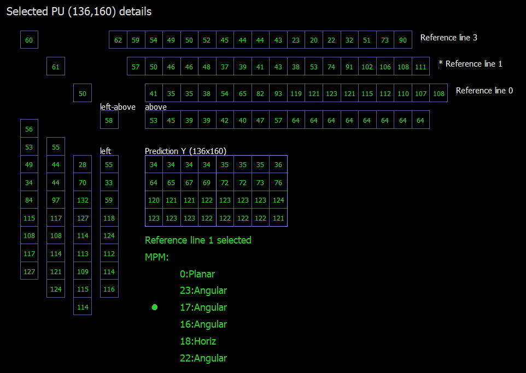Select the green dot beside 17:Angular
The width and height of the screenshot is (526, 373).
click(155, 307)
